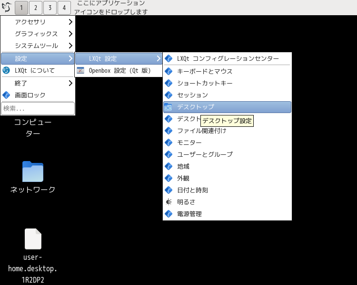Select the highlighted デスクトップ entry
The height and width of the screenshot is (285, 357).
click(x=227, y=107)
